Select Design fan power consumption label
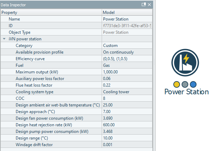The image size is (212, 151). (x=49, y=118)
